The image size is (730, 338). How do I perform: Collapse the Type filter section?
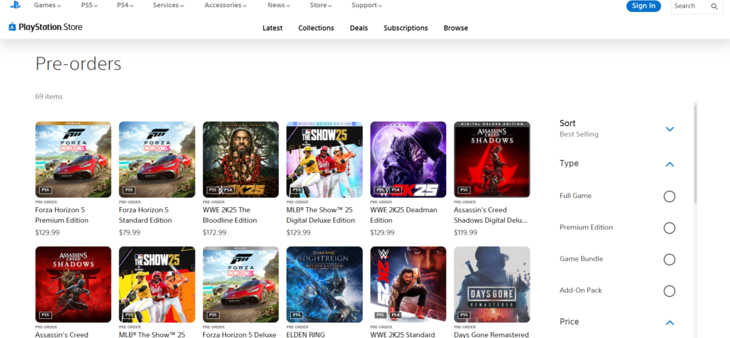(670, 164)
